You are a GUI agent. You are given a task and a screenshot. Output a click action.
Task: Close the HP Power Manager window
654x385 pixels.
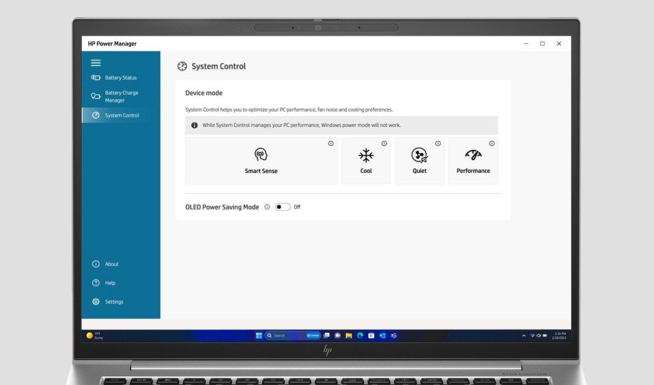click(559, 43)
